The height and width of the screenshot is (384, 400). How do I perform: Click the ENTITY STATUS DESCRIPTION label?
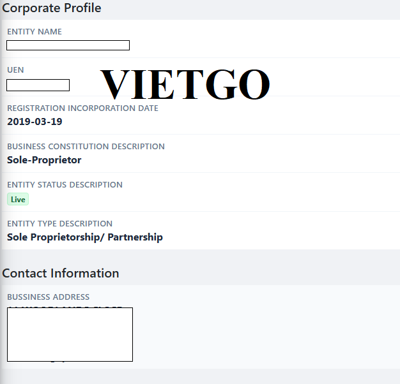65,185
